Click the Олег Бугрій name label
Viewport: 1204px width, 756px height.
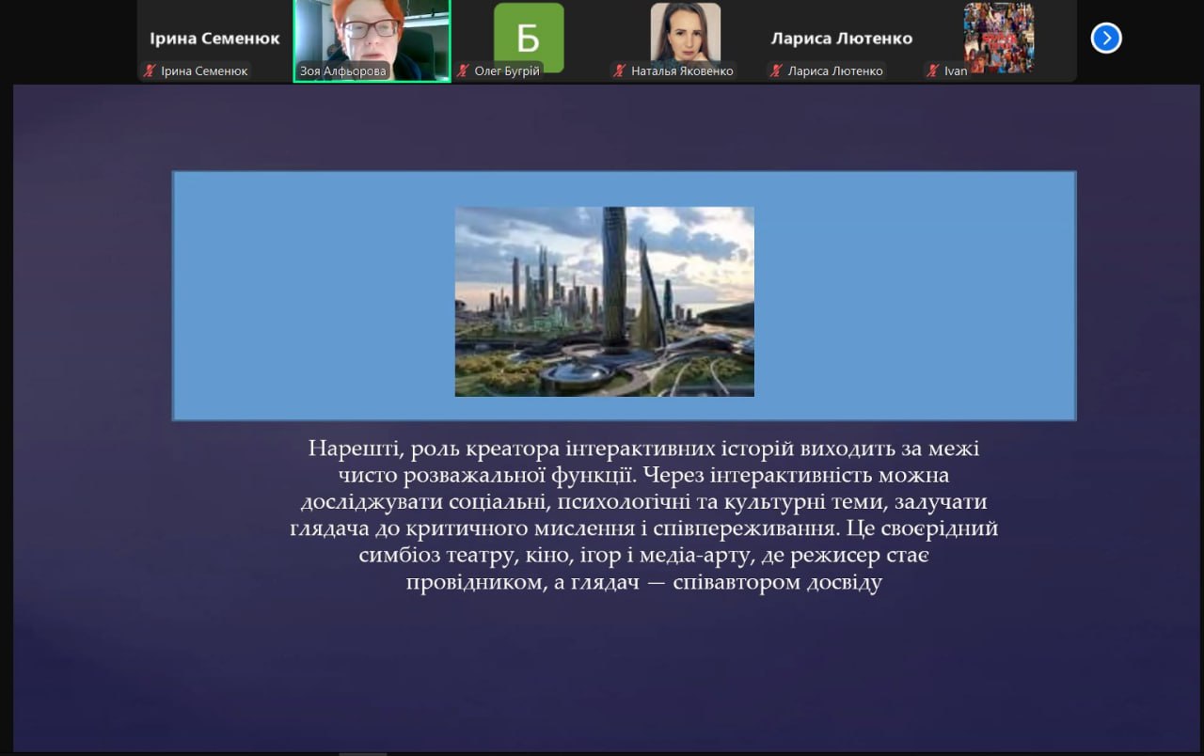pos(506,71)
